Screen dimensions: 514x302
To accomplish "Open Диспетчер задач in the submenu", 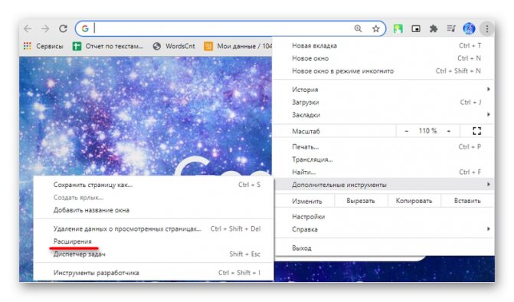I will coord(153,254).
